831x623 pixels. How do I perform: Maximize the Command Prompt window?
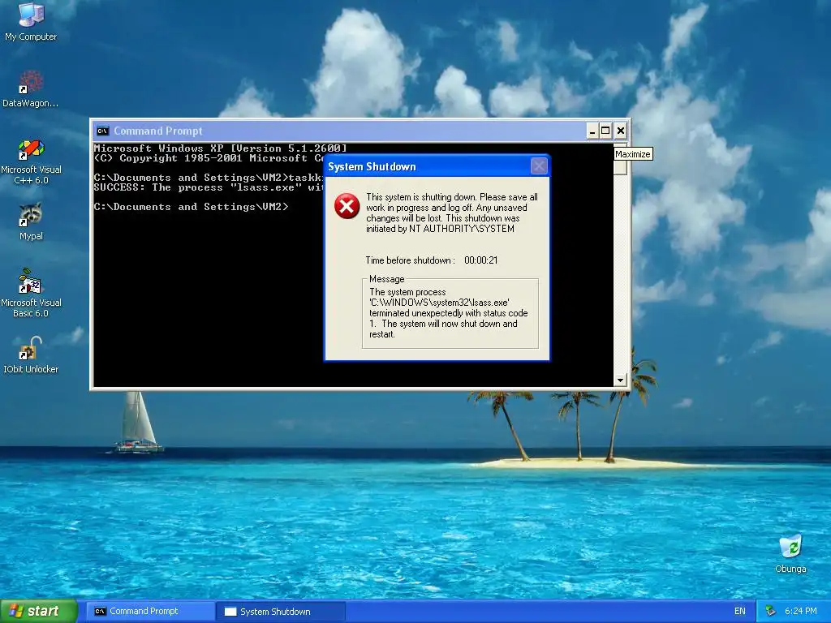point(605,131)
